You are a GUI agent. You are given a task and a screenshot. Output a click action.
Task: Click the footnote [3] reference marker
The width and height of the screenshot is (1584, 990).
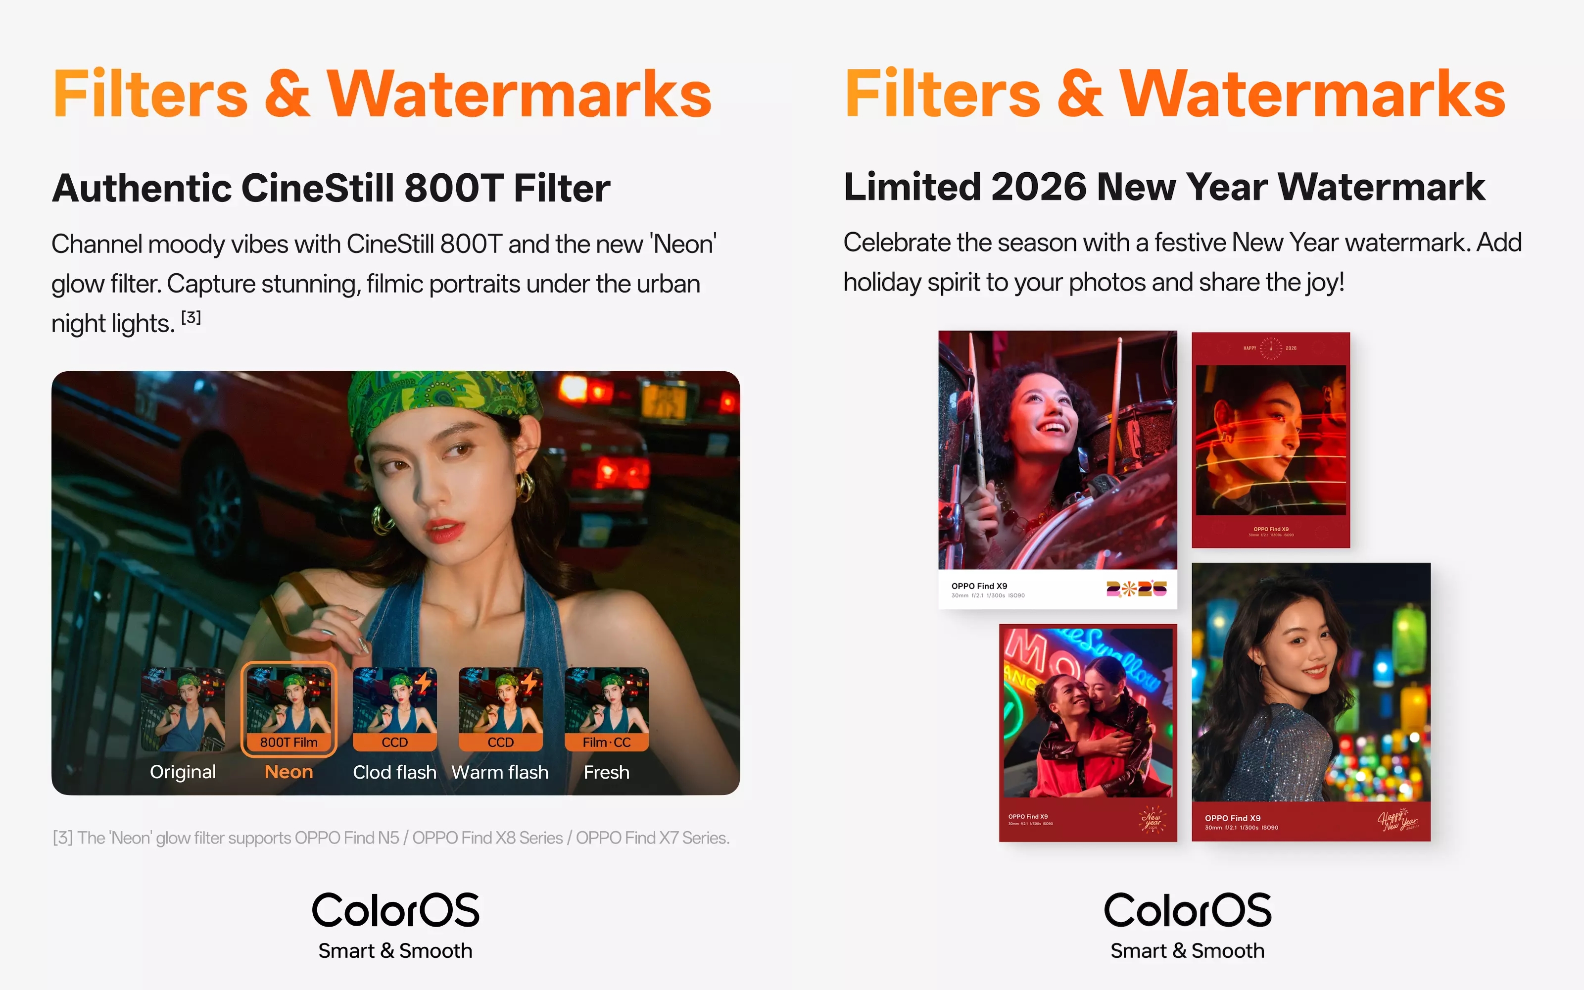tap(191, 318)
